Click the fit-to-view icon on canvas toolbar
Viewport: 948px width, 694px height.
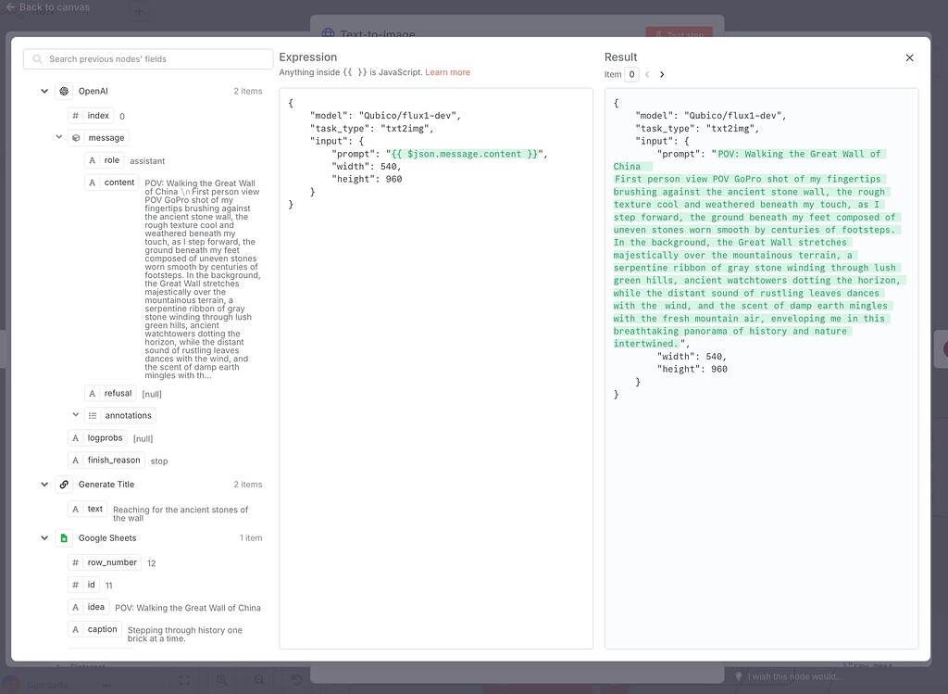tap(184, 679)
